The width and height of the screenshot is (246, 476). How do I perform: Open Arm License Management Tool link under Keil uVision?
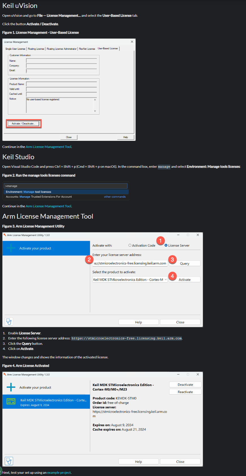(x=48, y=147)
